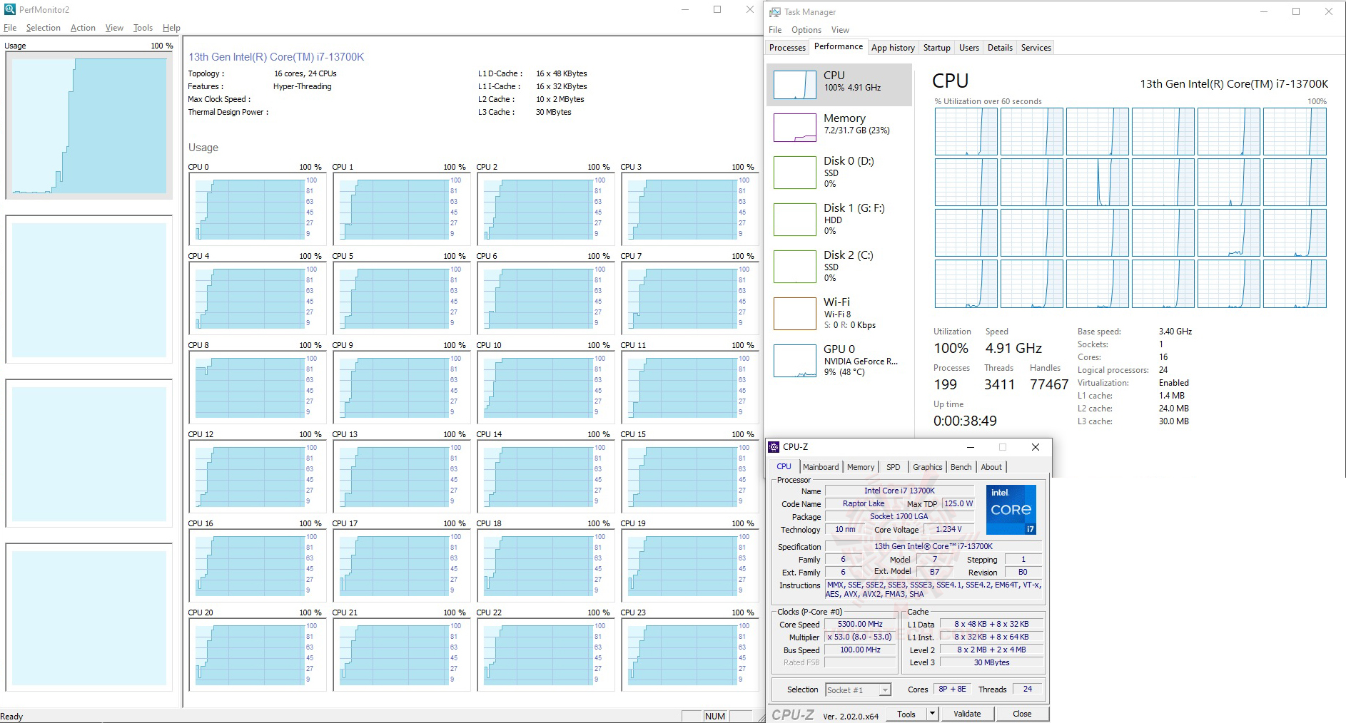
Task: Switch to Startup tab in Task Manager
Action: click(x=936, y=48)
